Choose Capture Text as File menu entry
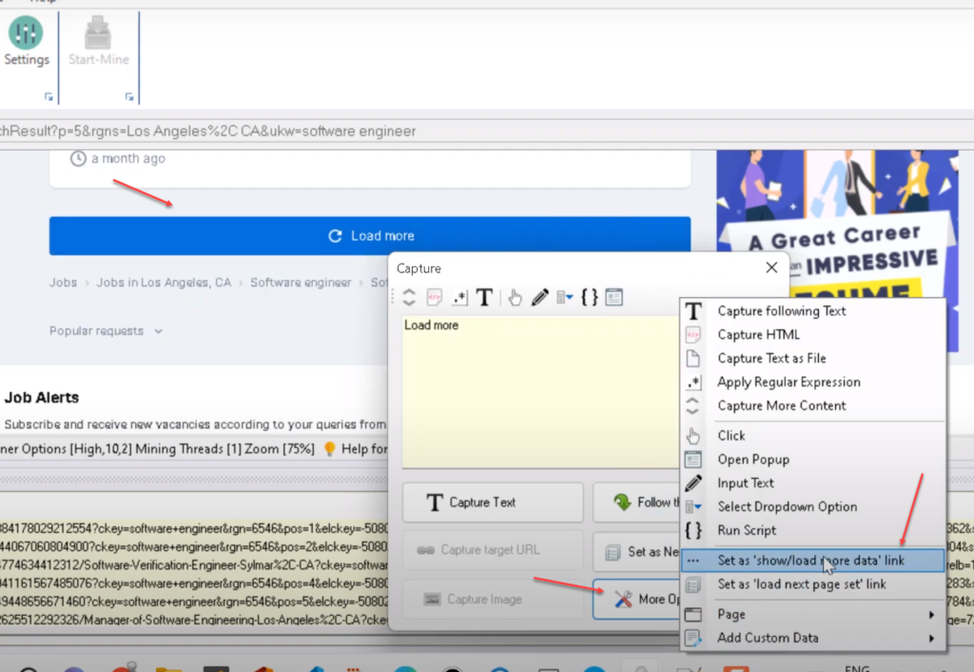The height and width of the screenshot is (672, 974). pyautogui.click(x=771, y=359)
